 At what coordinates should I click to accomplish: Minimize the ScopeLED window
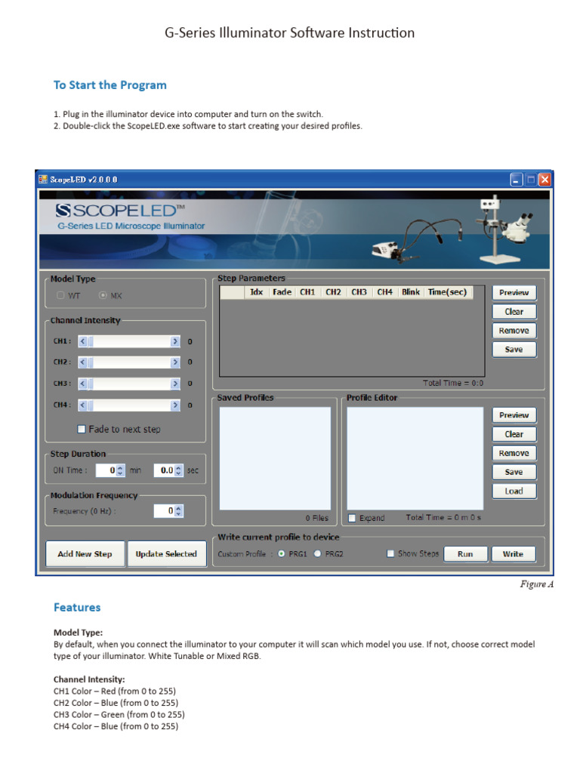click(517, 180)
